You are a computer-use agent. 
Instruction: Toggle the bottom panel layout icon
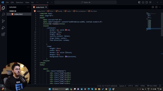[x=143, y=2]
